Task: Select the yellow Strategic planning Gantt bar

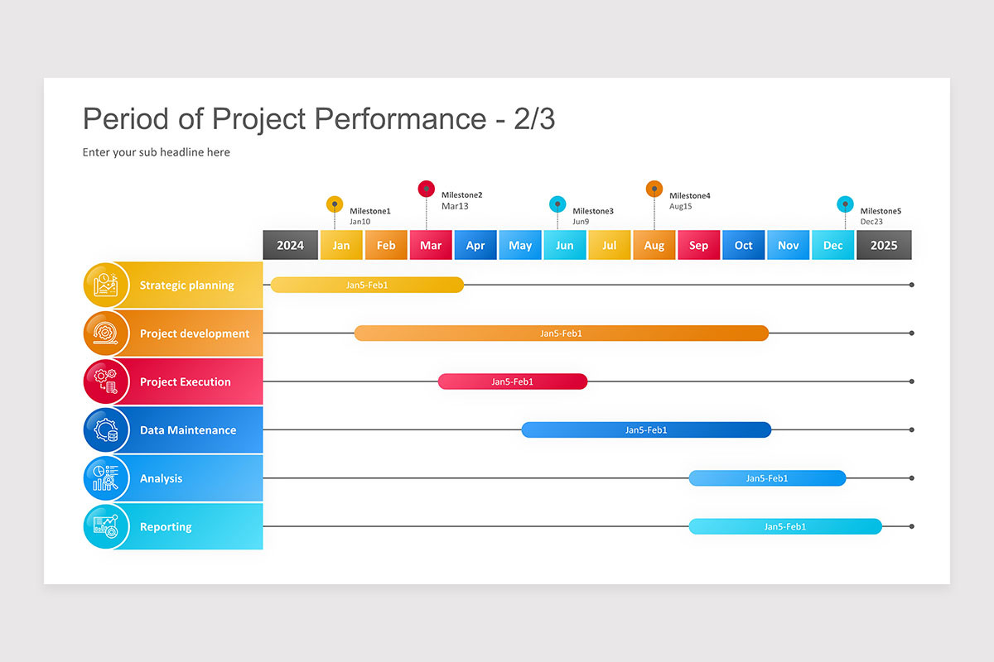Action: point(368,285)
